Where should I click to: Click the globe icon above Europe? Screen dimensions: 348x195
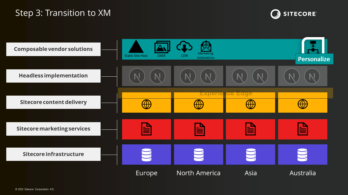point(147,104)
